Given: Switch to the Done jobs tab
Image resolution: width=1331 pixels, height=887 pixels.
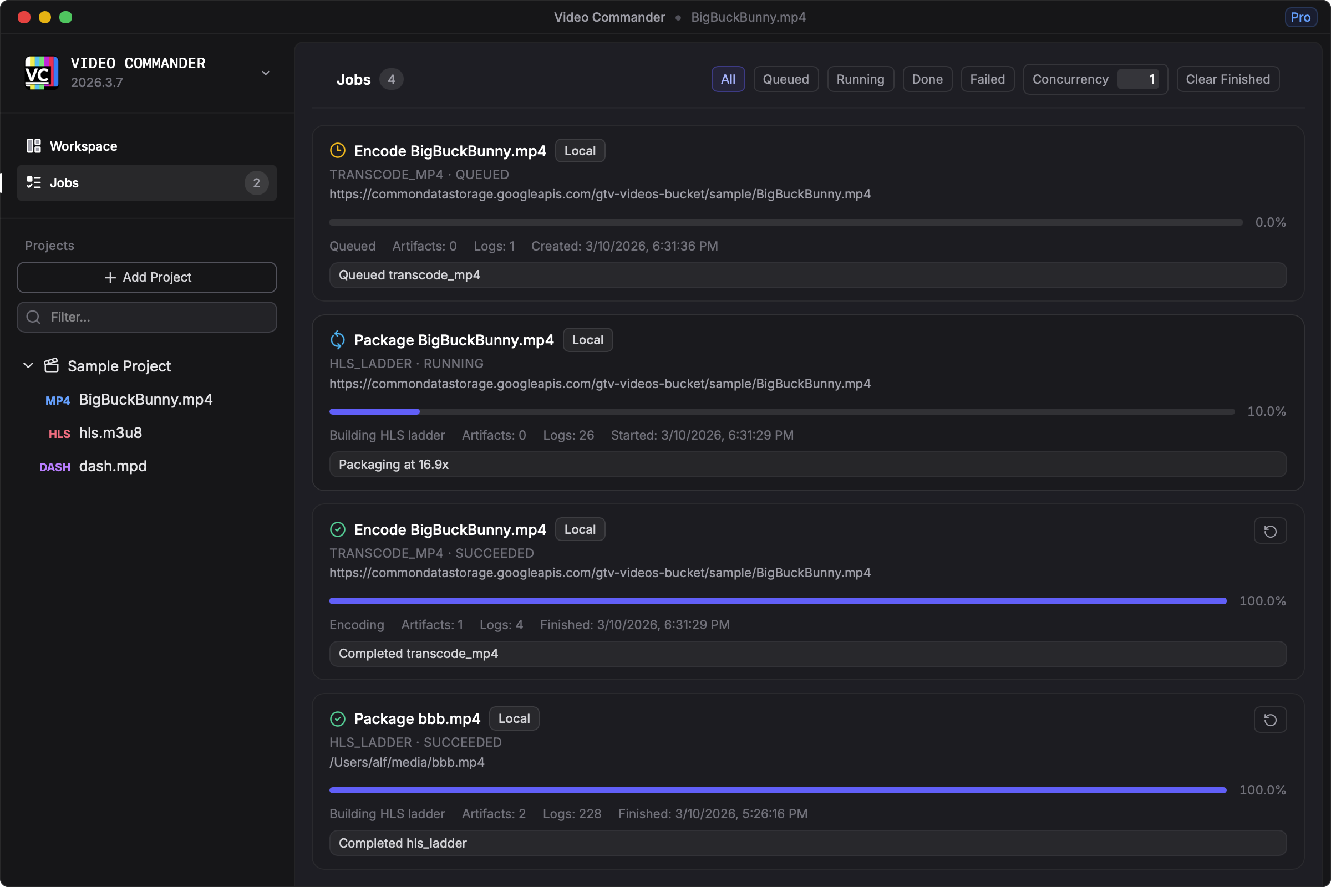Looking at the screenshot, I should coord(927,79).
